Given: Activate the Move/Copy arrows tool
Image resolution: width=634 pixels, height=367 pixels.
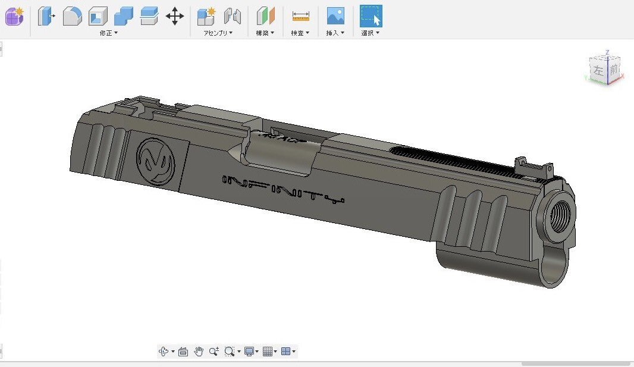Looking at the screenshot, I should [174, 16].
